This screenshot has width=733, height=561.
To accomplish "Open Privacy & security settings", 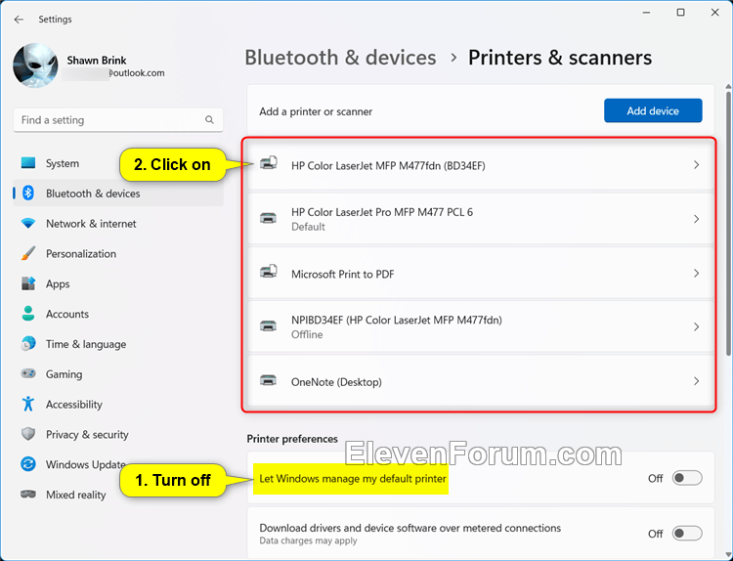I will tap(118, 434).
